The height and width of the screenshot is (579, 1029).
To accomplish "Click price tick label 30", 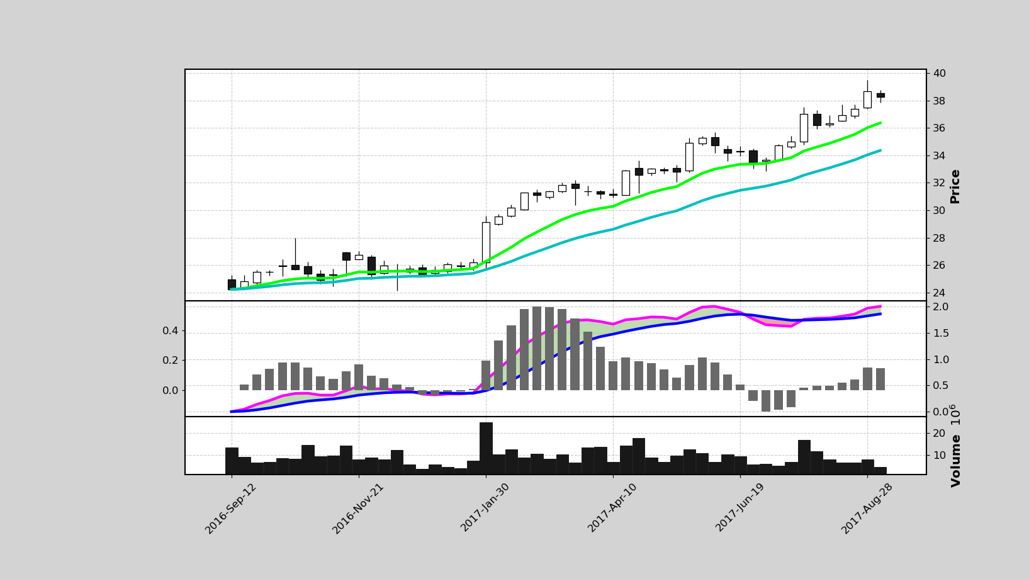I will [939, 211].
